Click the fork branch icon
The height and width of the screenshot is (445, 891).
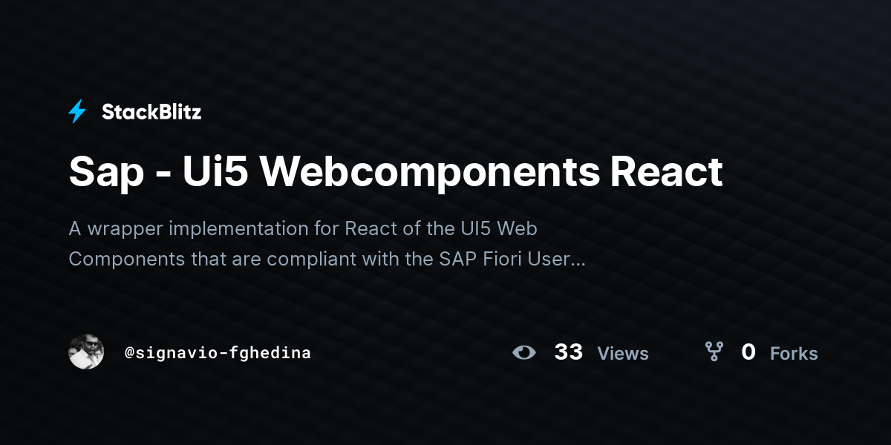714,352
